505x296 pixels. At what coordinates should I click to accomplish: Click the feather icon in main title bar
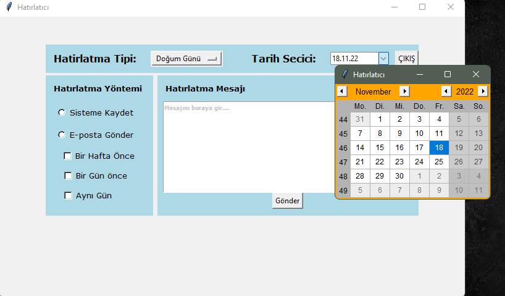pyautogui.click(x=9, y=7)
